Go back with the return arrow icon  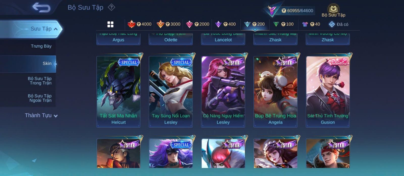tap(41, 8)
